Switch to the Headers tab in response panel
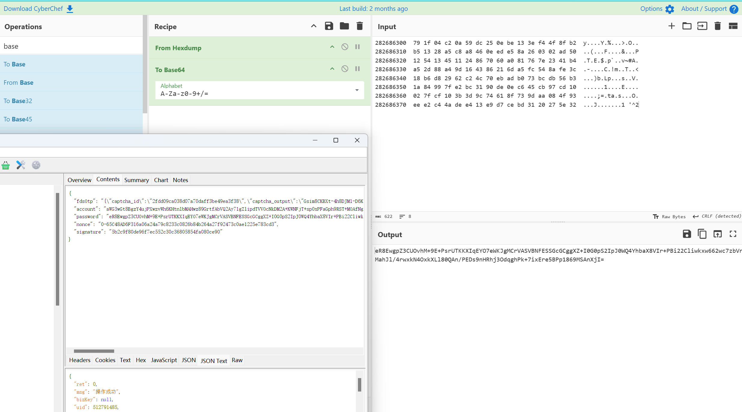 [80, 361]
